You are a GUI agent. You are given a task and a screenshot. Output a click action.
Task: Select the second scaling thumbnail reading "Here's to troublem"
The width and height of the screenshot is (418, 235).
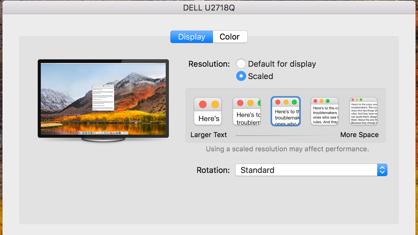pos(247,111)
